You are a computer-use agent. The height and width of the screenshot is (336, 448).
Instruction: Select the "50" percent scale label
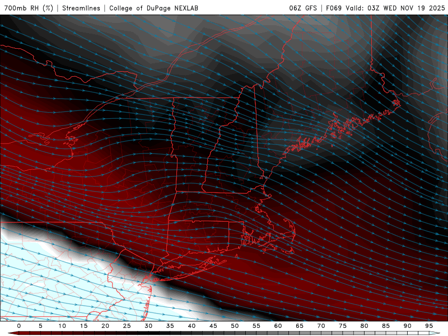click(x=235, y=326)
